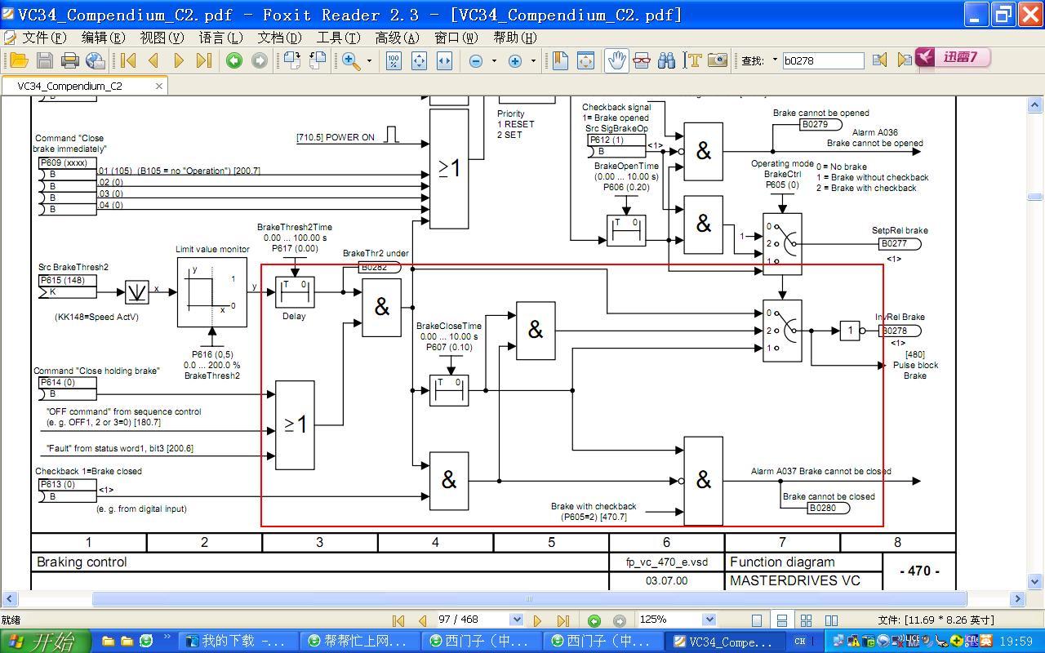Click the Fit Page zoom icon
Viewport: 1045px width, 653px height.
[419, 60]
